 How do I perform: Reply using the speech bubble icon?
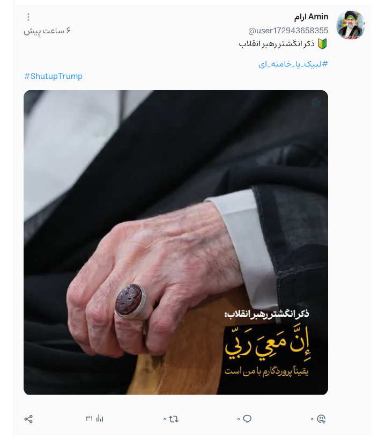point(247,419)
